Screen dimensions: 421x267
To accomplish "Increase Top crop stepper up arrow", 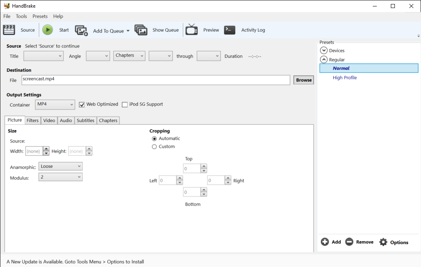I will coord(204,166).
